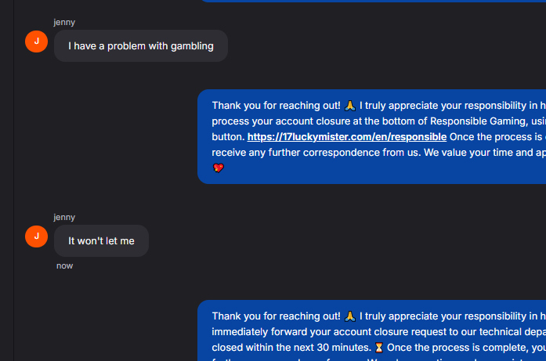This screenshot has height=361, width=546.
Task: Open the 17luckymister.com responsible gaming link
Action: [347, 136]
